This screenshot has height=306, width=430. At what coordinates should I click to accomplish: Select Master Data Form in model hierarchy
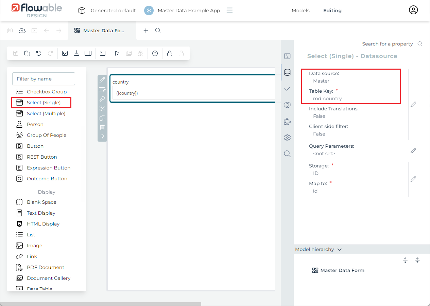click(342, 270)
